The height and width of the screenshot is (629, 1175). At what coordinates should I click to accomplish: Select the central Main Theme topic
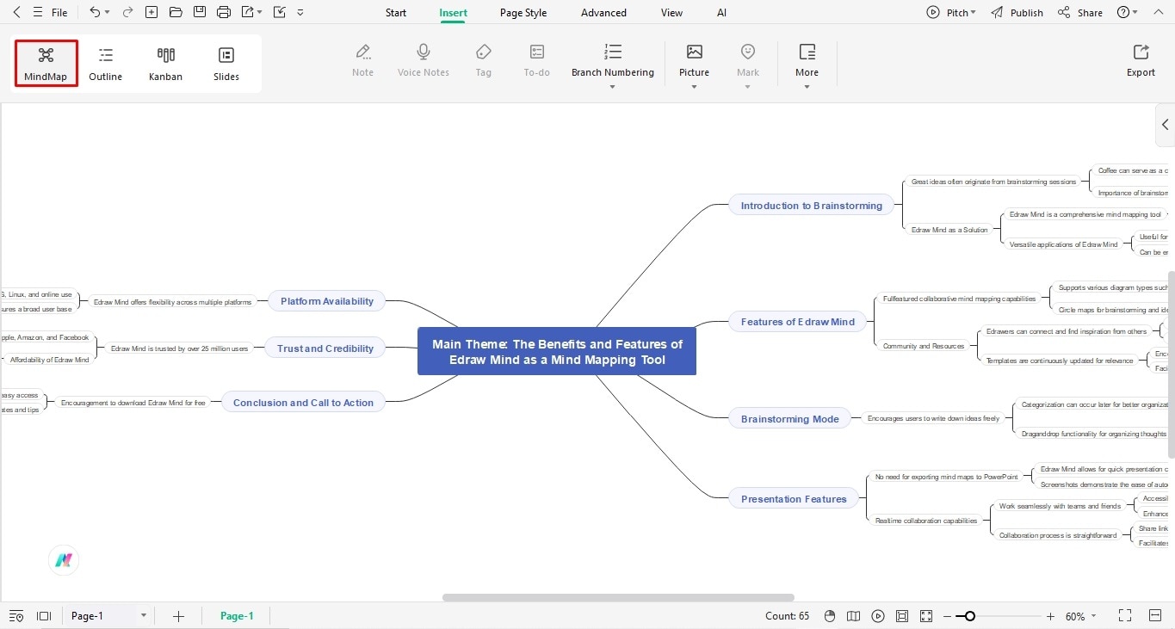point(557,351)
